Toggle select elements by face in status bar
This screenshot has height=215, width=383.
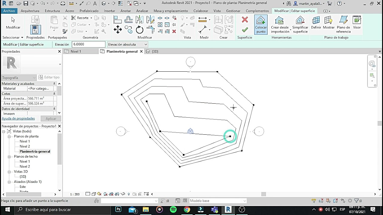coord(336,201)
